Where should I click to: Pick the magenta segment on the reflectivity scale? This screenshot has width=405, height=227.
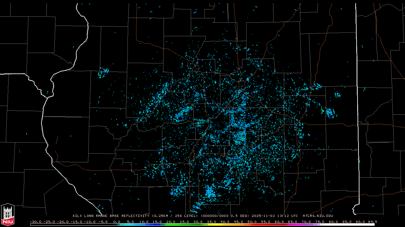(x=291, y=224)
